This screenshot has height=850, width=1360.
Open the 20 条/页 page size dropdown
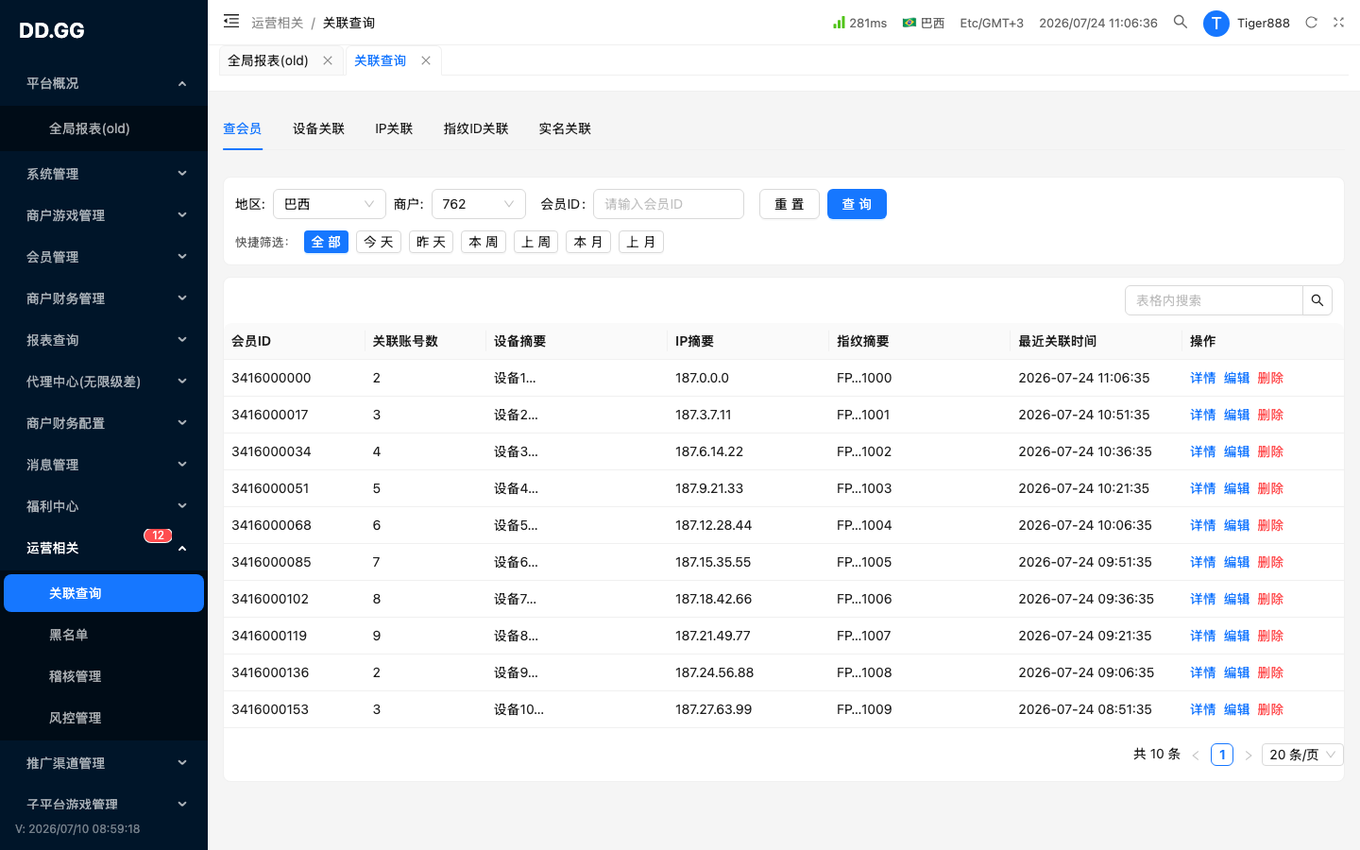(x=1302, y=755)
